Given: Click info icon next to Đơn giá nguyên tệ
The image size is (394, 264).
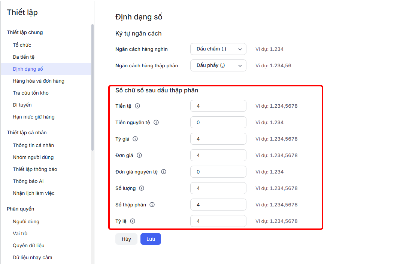Looking at the screenshot, I should 164,172.
